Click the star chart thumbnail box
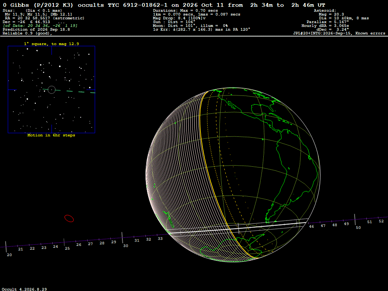 tap(52, 89)
